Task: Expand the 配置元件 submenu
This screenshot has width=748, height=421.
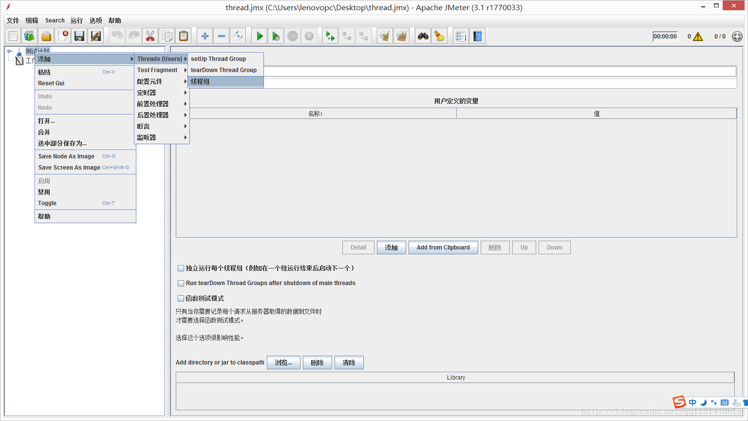Action: click(x=162, y=81)
